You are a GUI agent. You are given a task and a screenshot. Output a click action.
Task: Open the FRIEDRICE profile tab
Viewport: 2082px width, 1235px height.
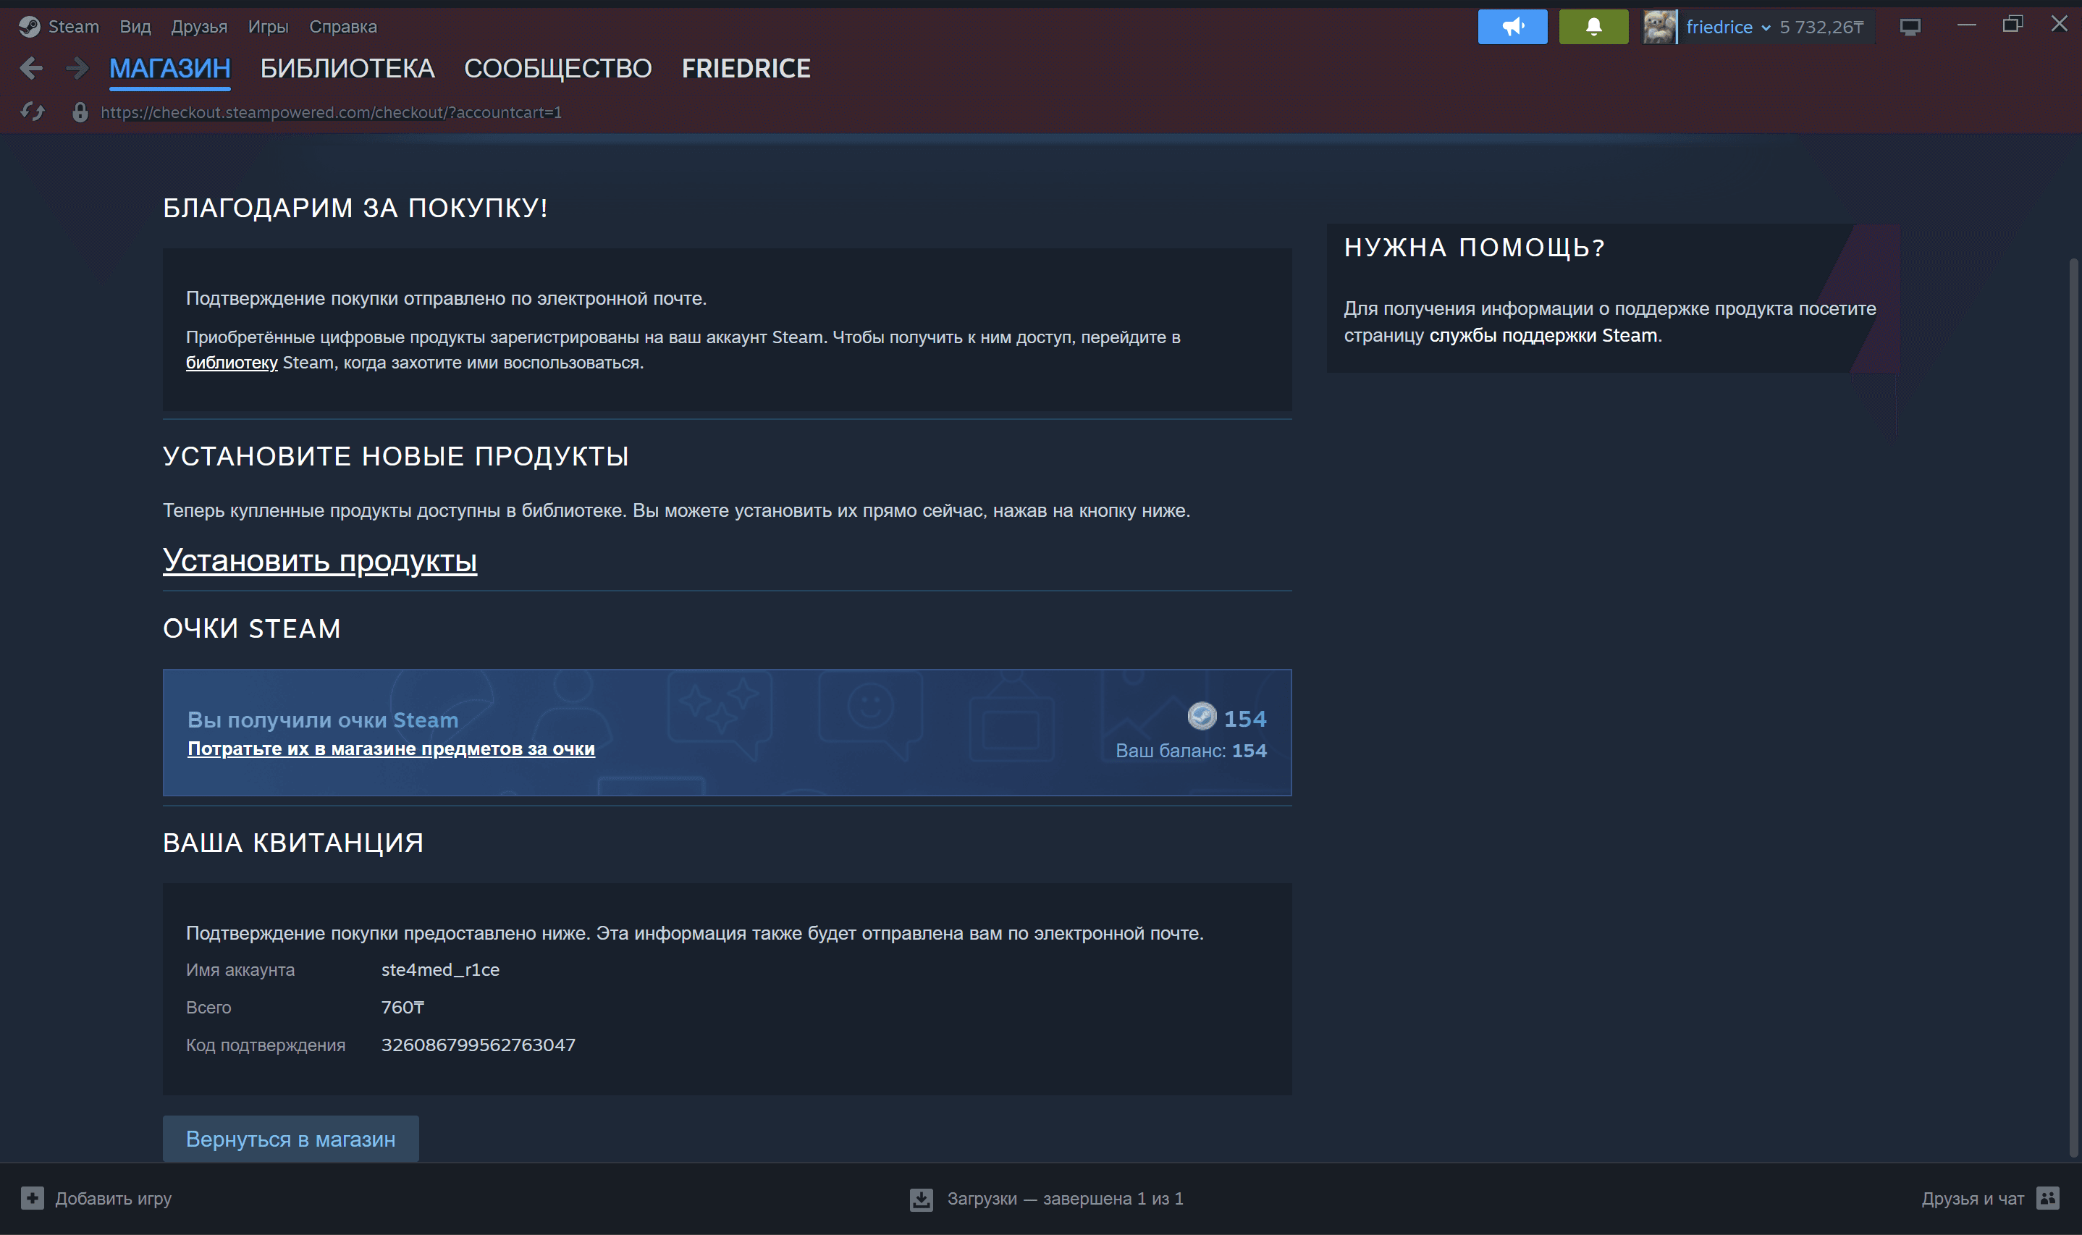coord(746,68)
